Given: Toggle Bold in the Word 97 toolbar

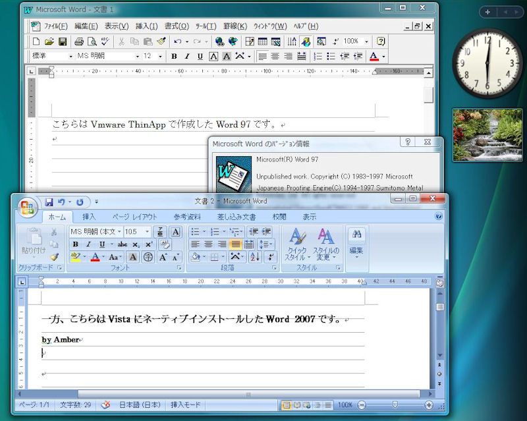Looking at the screenshot, I should 174,56.
